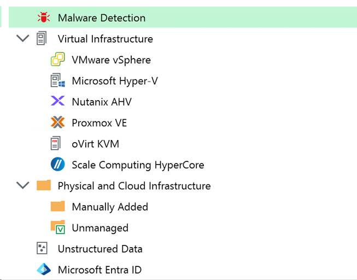Select the Nutanix AHV label

102,102
